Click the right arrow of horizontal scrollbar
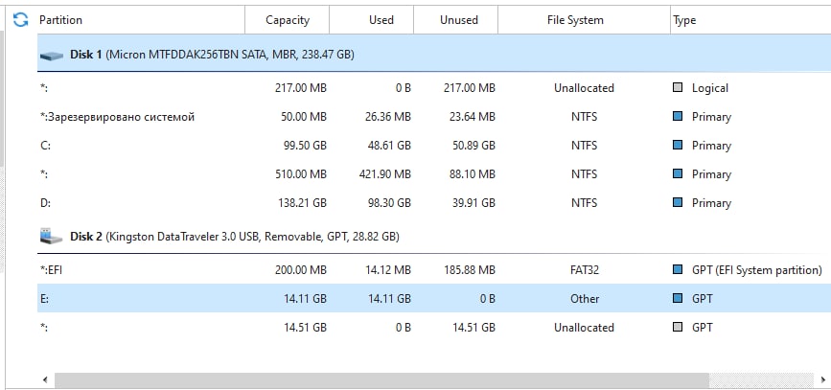The height and width of the screenshot is (390, 831). pyautogui.click(x=822, y=379)
